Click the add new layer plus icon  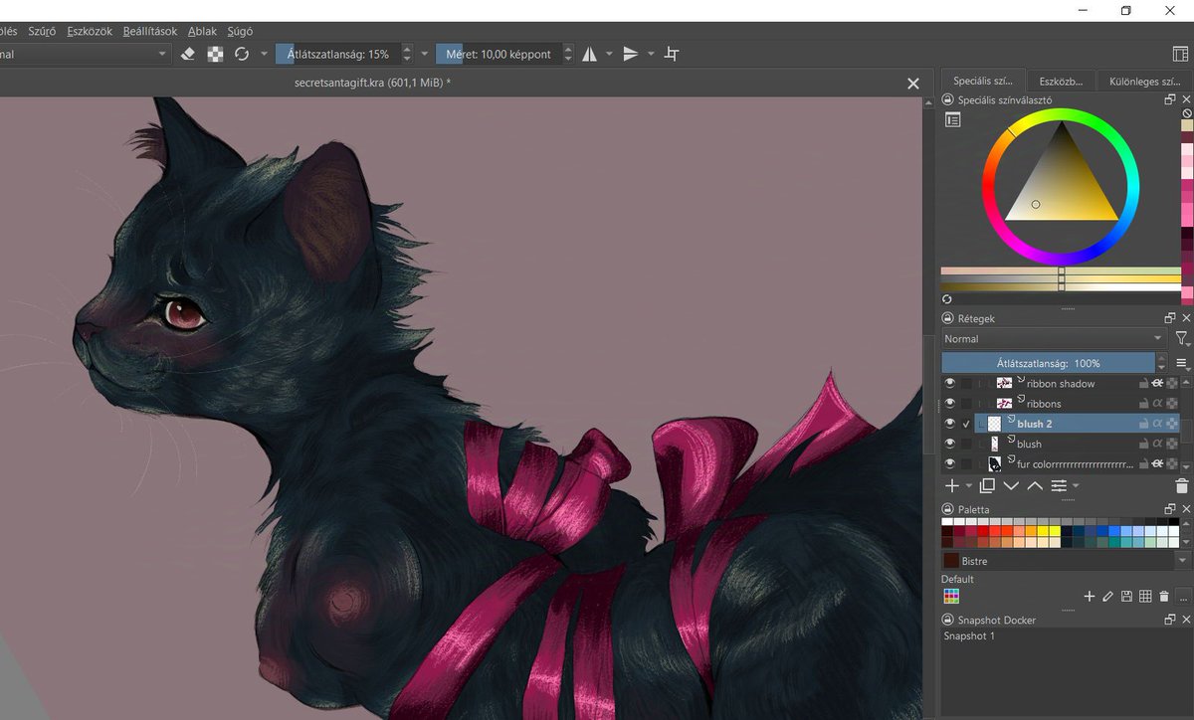(952, 485)
